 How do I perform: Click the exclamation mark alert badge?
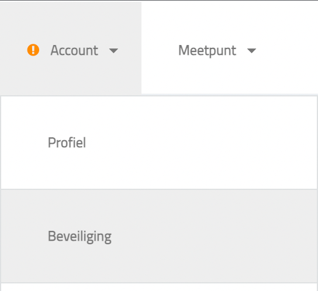[33, 50]
